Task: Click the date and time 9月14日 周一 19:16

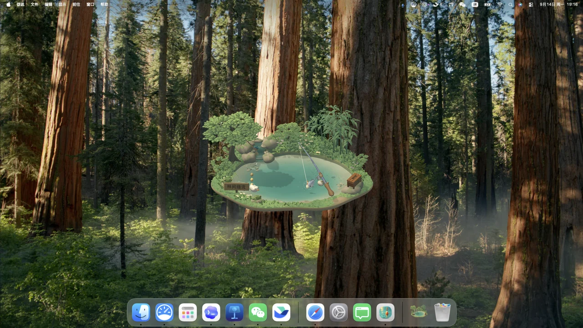Action: [559, 5]
